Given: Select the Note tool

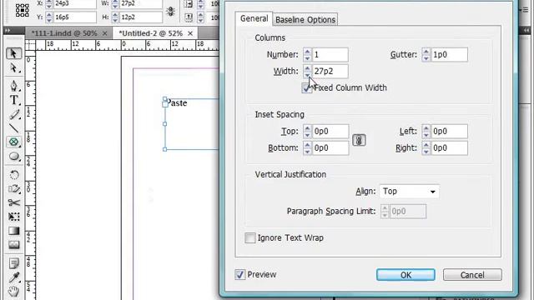Looking at the screenshot, I should click(13, 263).
